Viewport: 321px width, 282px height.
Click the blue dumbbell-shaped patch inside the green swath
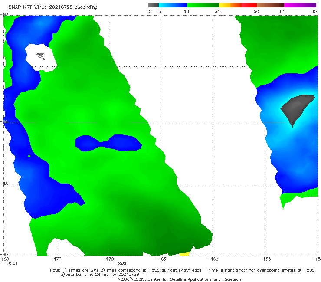click(x=108, y=143)
